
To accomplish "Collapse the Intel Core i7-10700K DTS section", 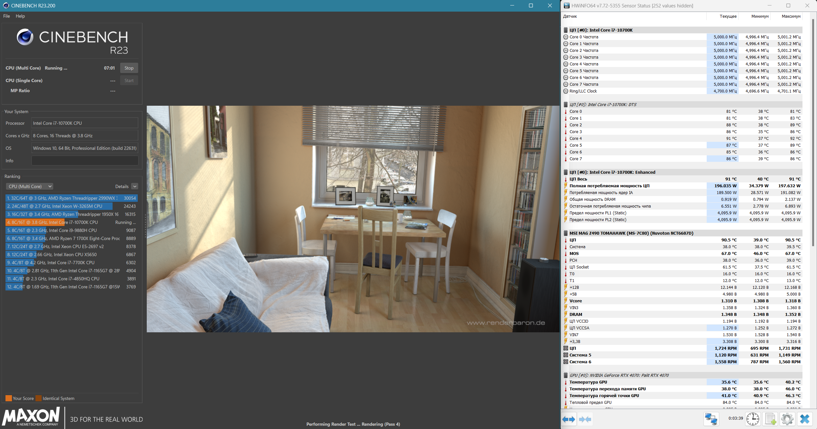I will tap(566, 105).
